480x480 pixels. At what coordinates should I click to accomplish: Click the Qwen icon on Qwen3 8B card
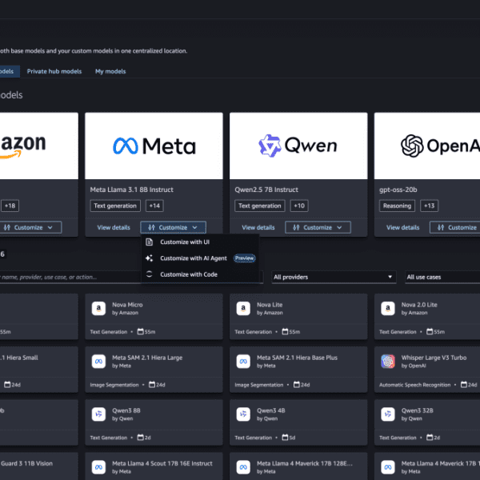pyautogui.click(x=98, y=414)
